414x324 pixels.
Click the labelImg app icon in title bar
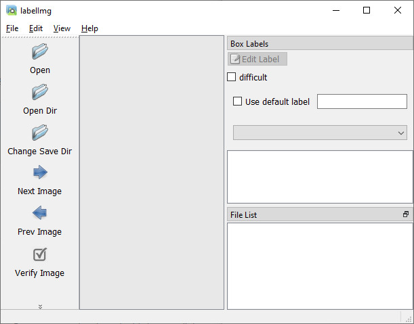(x=12, y=10)
